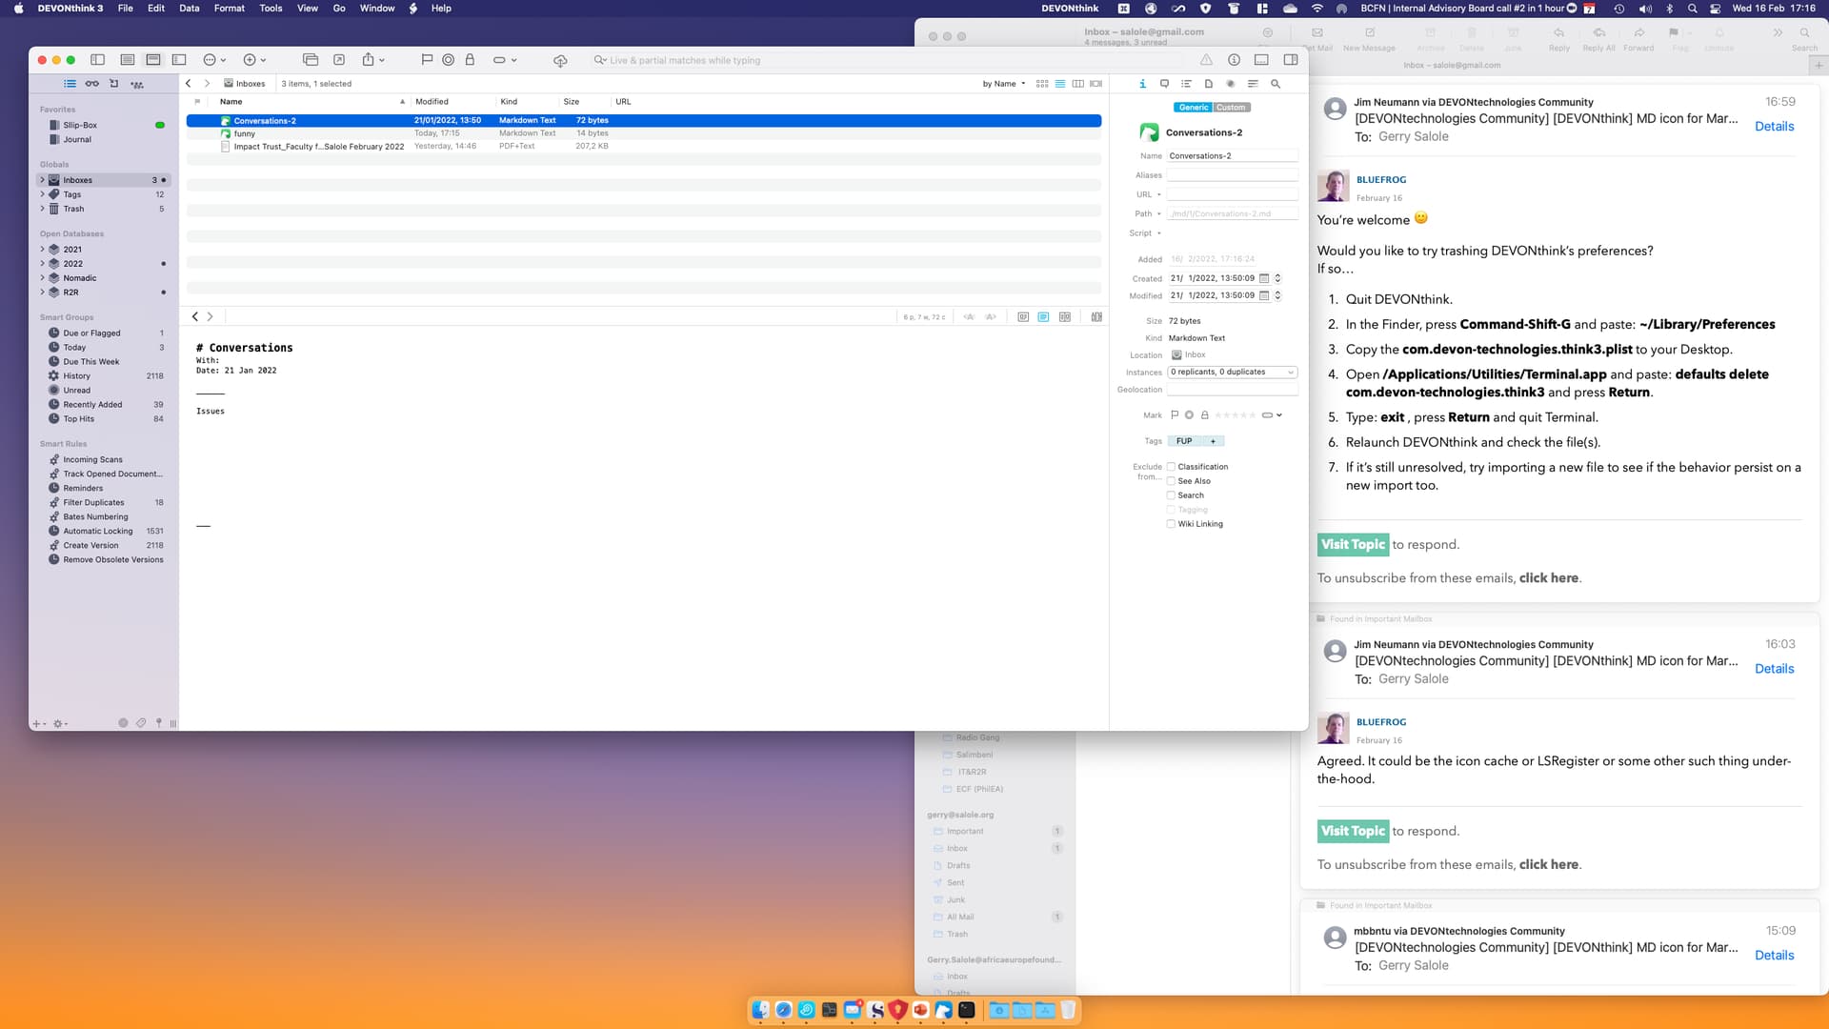This screenshot has width=1829, height=1029.
Task: Enable Exclude from Classification checkbox
Action: click(x=1171, y=467)
